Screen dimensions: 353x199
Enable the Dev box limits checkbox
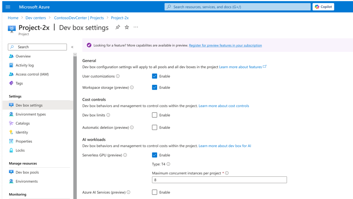point(154,115)
